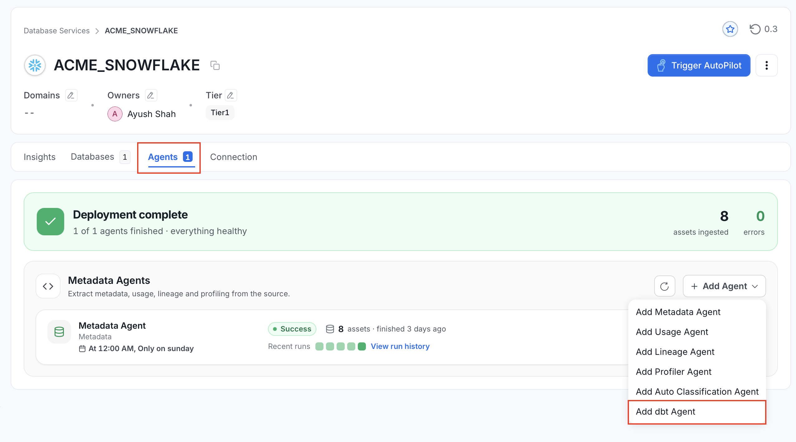Click the assets count database icon

tap(330, 329)
